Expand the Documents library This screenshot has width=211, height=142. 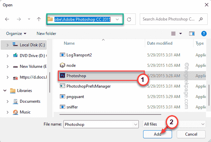[7, 101]
